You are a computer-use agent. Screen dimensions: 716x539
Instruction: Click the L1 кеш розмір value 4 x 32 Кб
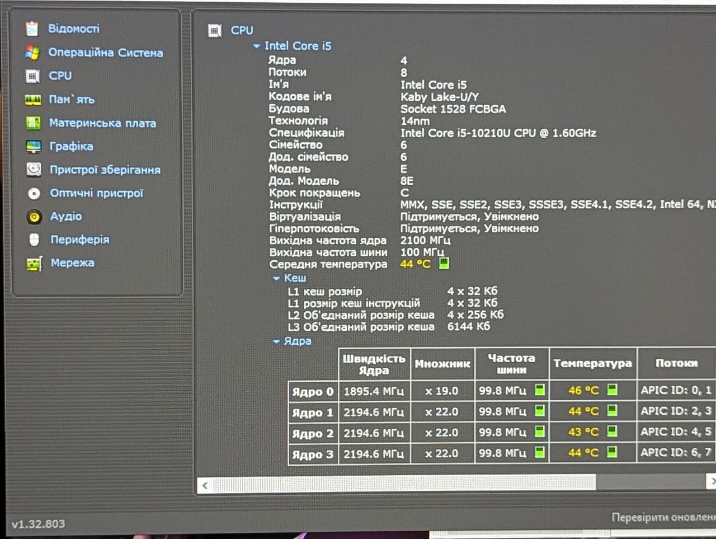472,291
